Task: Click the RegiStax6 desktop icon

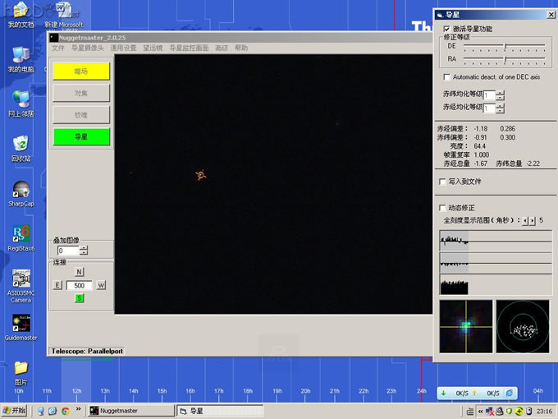Action: point(21,234)
